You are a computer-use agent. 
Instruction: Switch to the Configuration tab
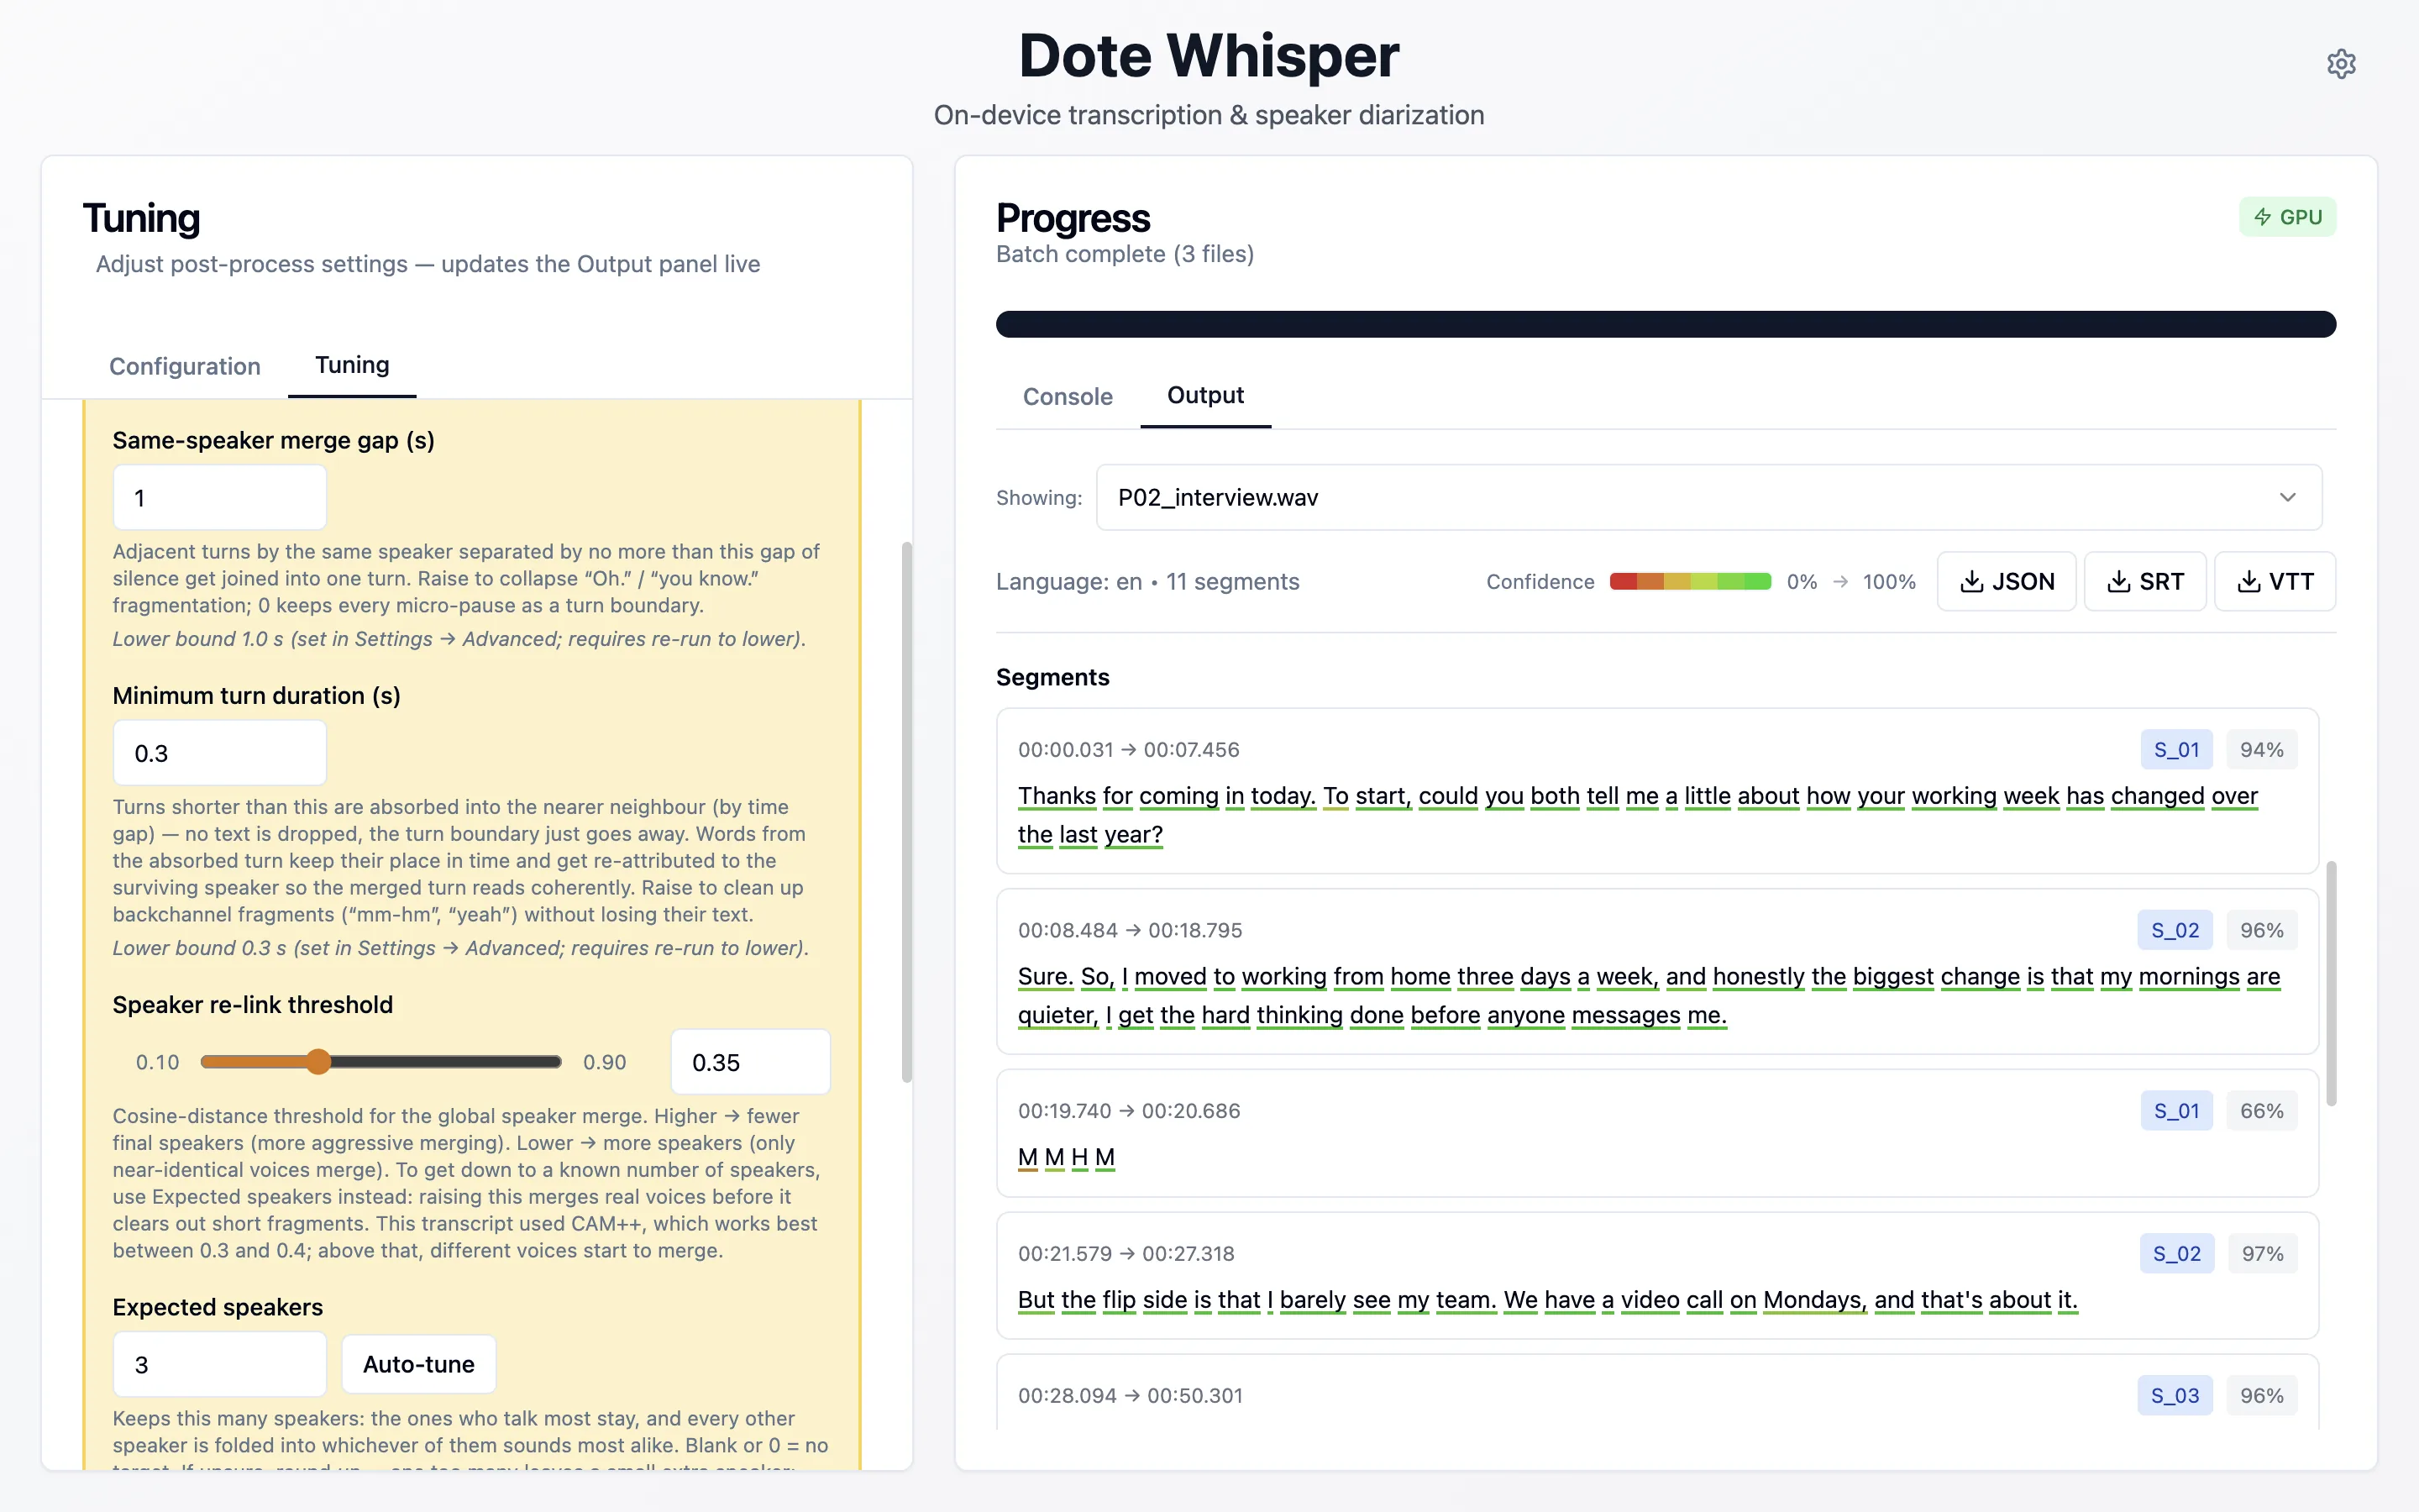(185, 366)
